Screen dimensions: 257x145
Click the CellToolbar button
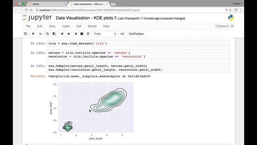pos(136,34)
